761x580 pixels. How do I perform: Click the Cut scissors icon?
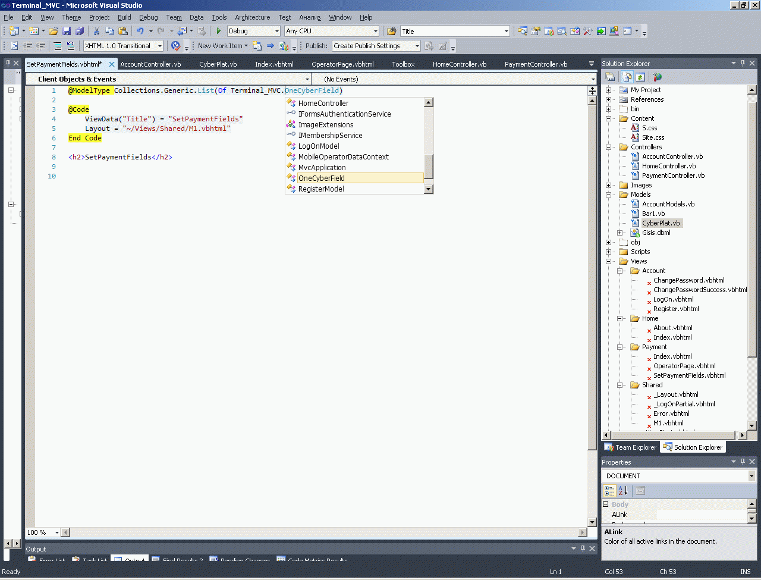(96, 31)
